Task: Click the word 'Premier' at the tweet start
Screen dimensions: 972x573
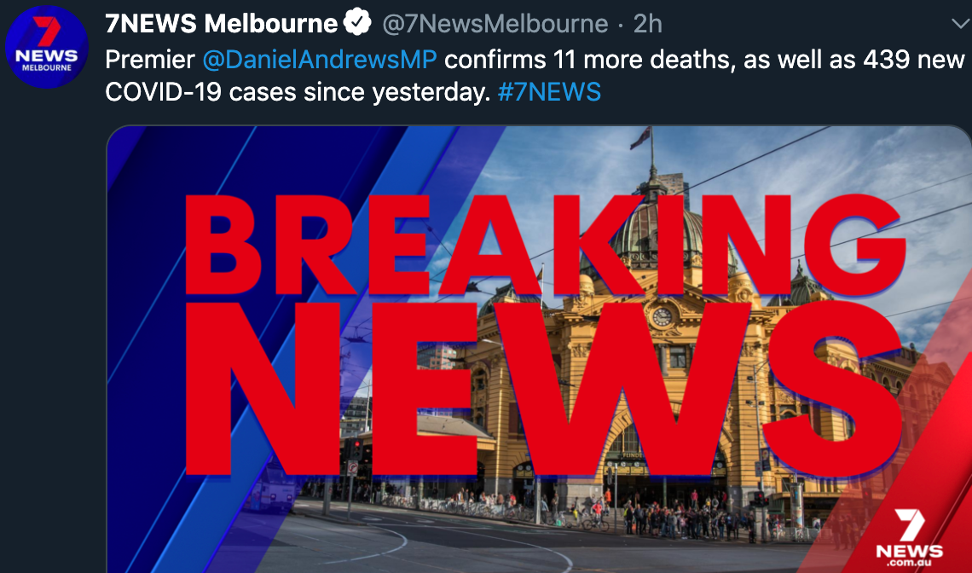Action: (x=150, y=60)
